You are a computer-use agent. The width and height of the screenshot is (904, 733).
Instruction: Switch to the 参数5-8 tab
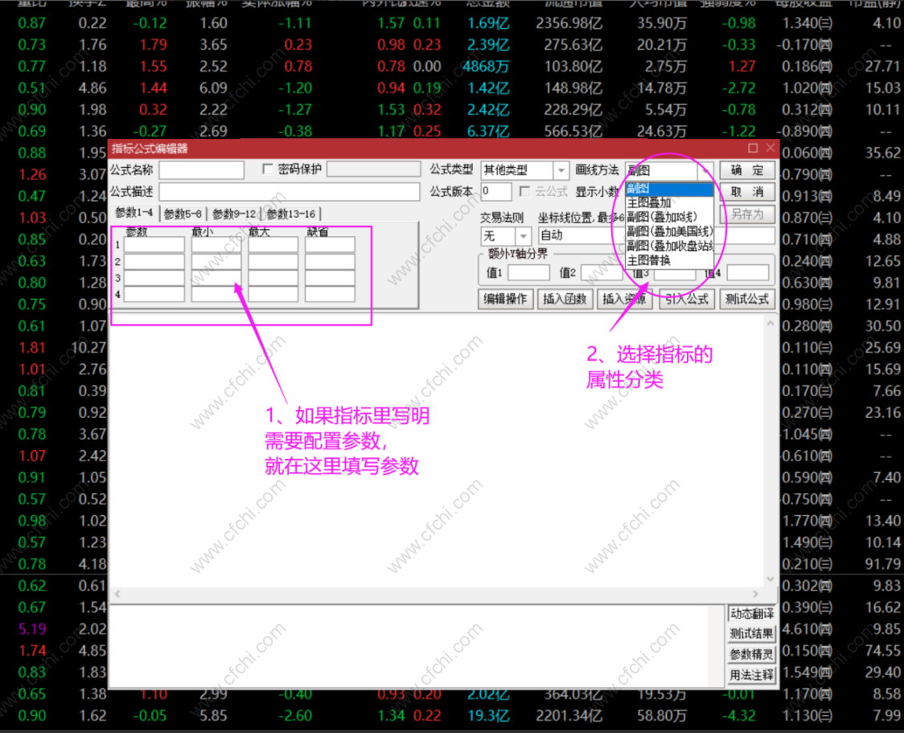pyautogui.click(x=183, y=214)
